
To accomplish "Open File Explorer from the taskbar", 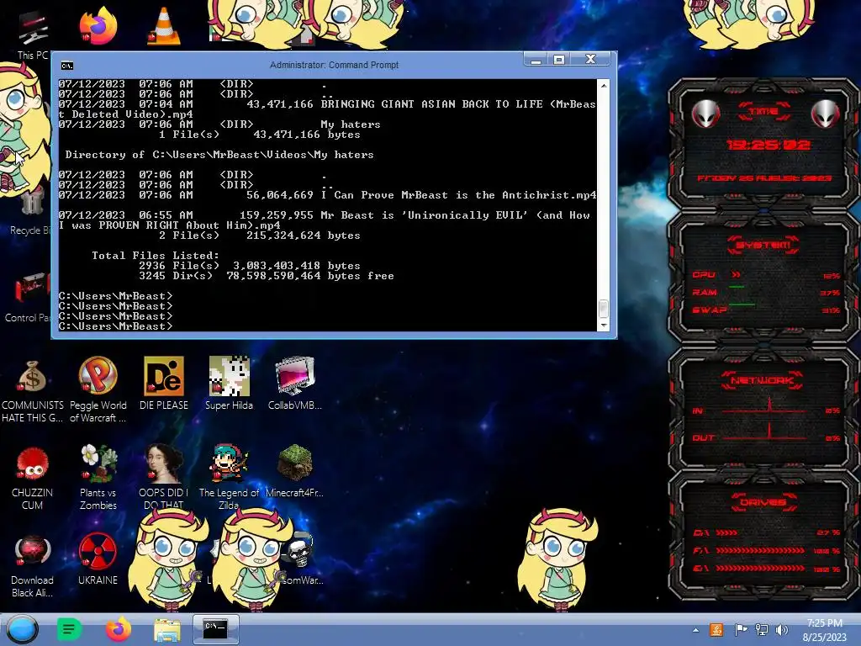I will point(167,629).
